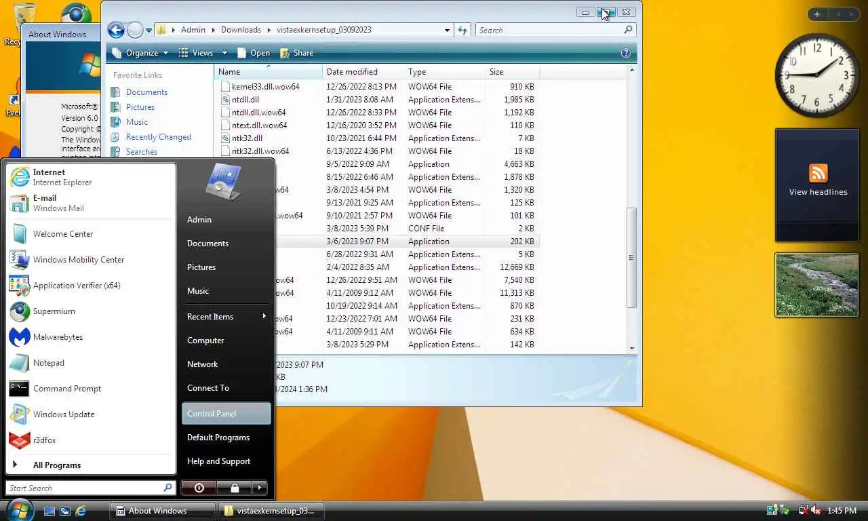This screenshot has width=868, height=521.
Task: Select Connect To in Start menu
Action: click(226, 388)
